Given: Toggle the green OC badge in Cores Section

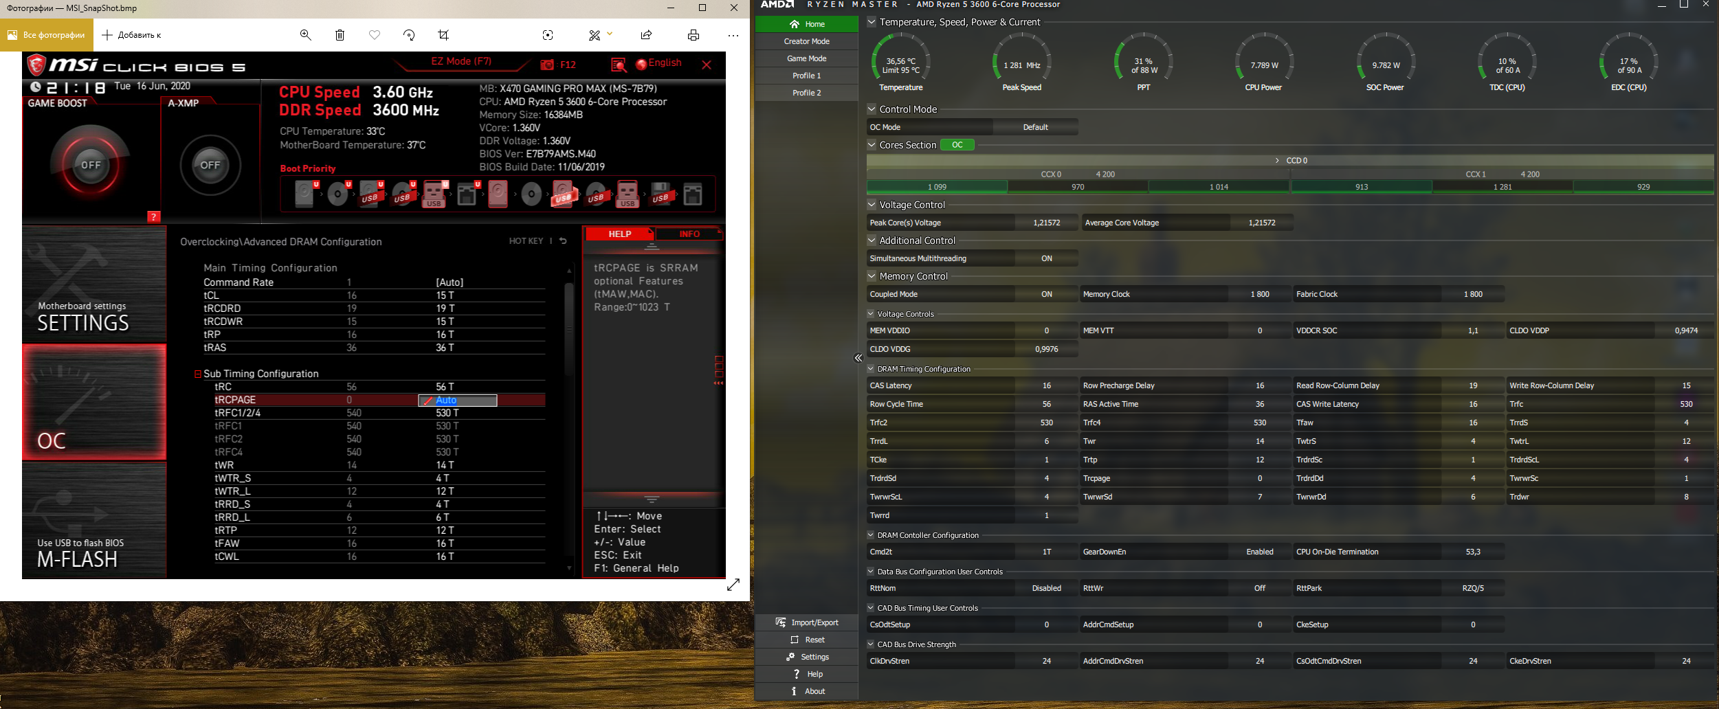Looking at the screenshot, I should pyautogui.click(x=957, y=145).
